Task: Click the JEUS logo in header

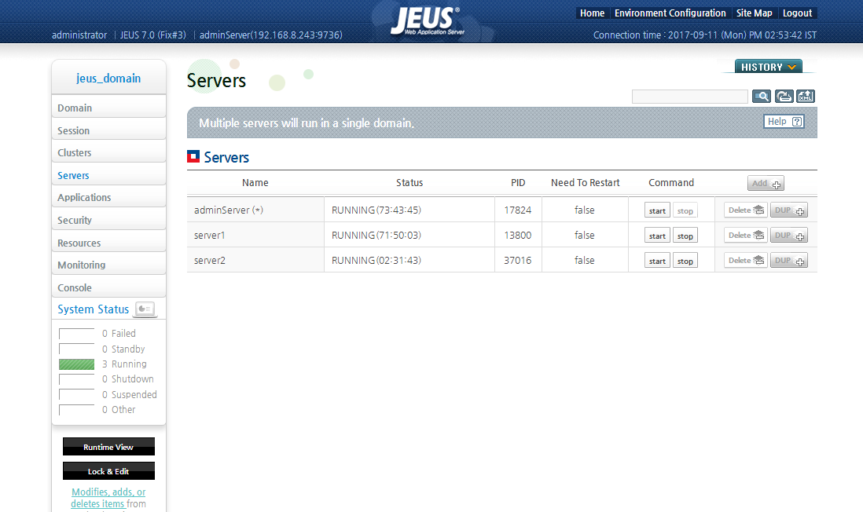Action: (427, 21)
